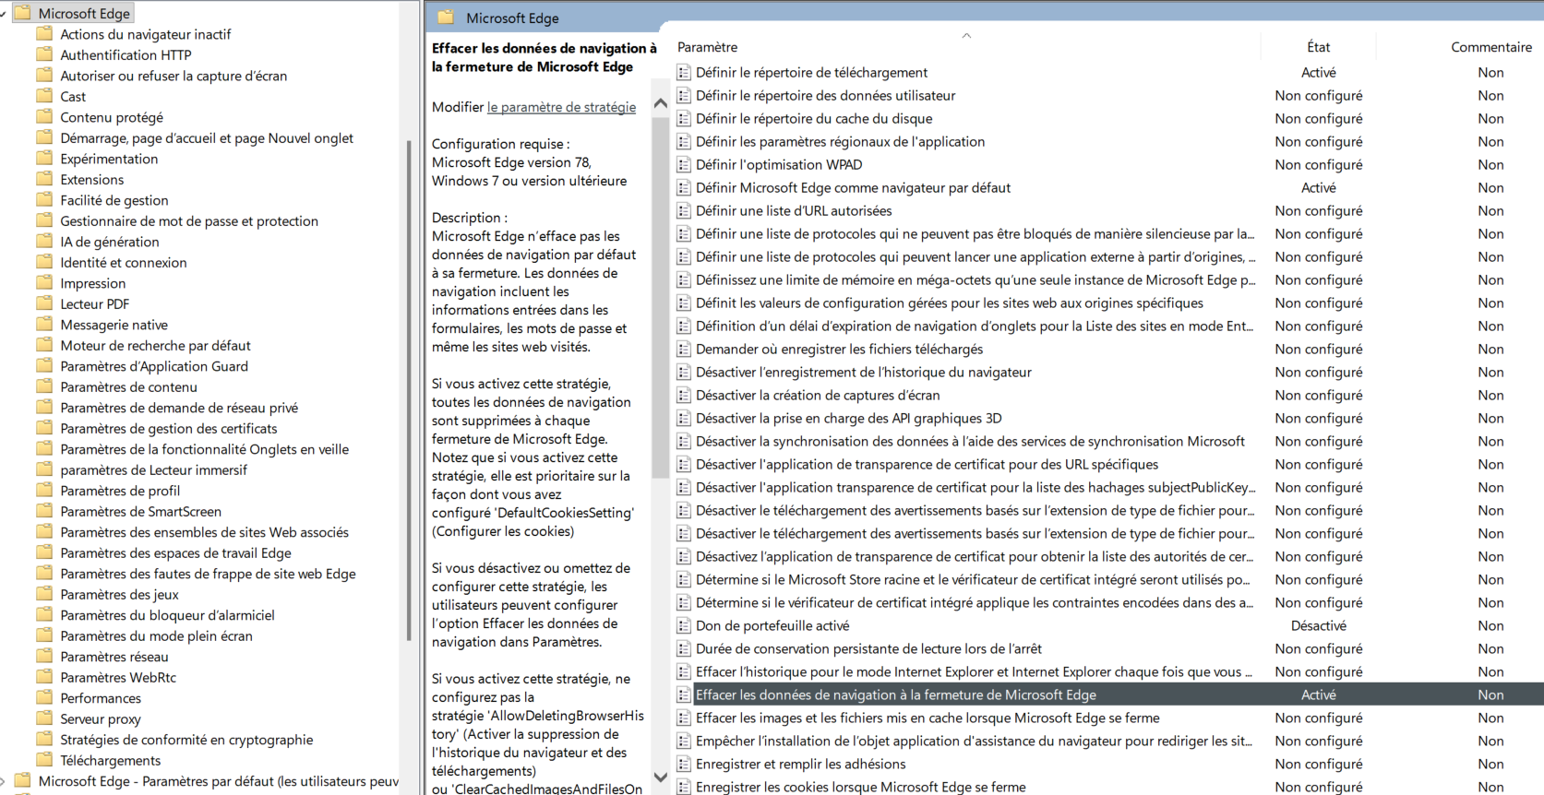This screenshot has height=795, width=1544.
Task: Click the folder icon next to Lecteur PDF
Action: [44, 303]
